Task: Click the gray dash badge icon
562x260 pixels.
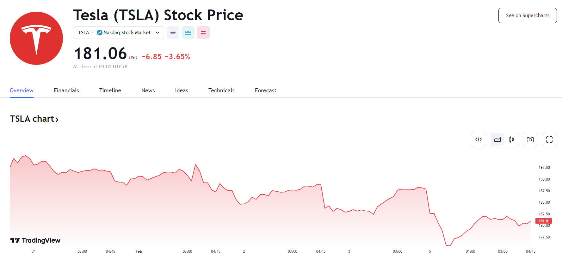Action: pyautogui.click(x=173, y=33)
